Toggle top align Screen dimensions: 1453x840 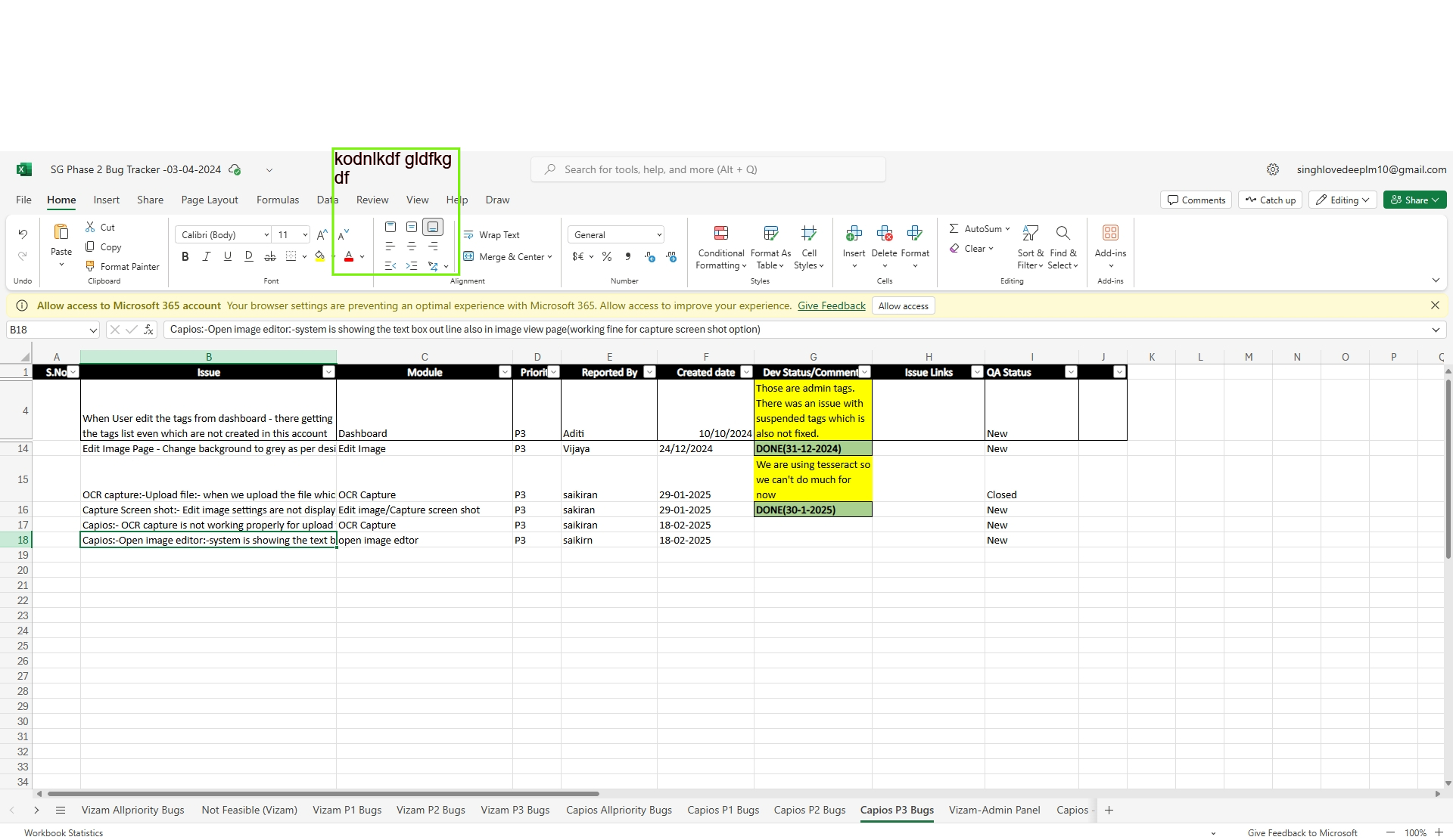[390, 227]
